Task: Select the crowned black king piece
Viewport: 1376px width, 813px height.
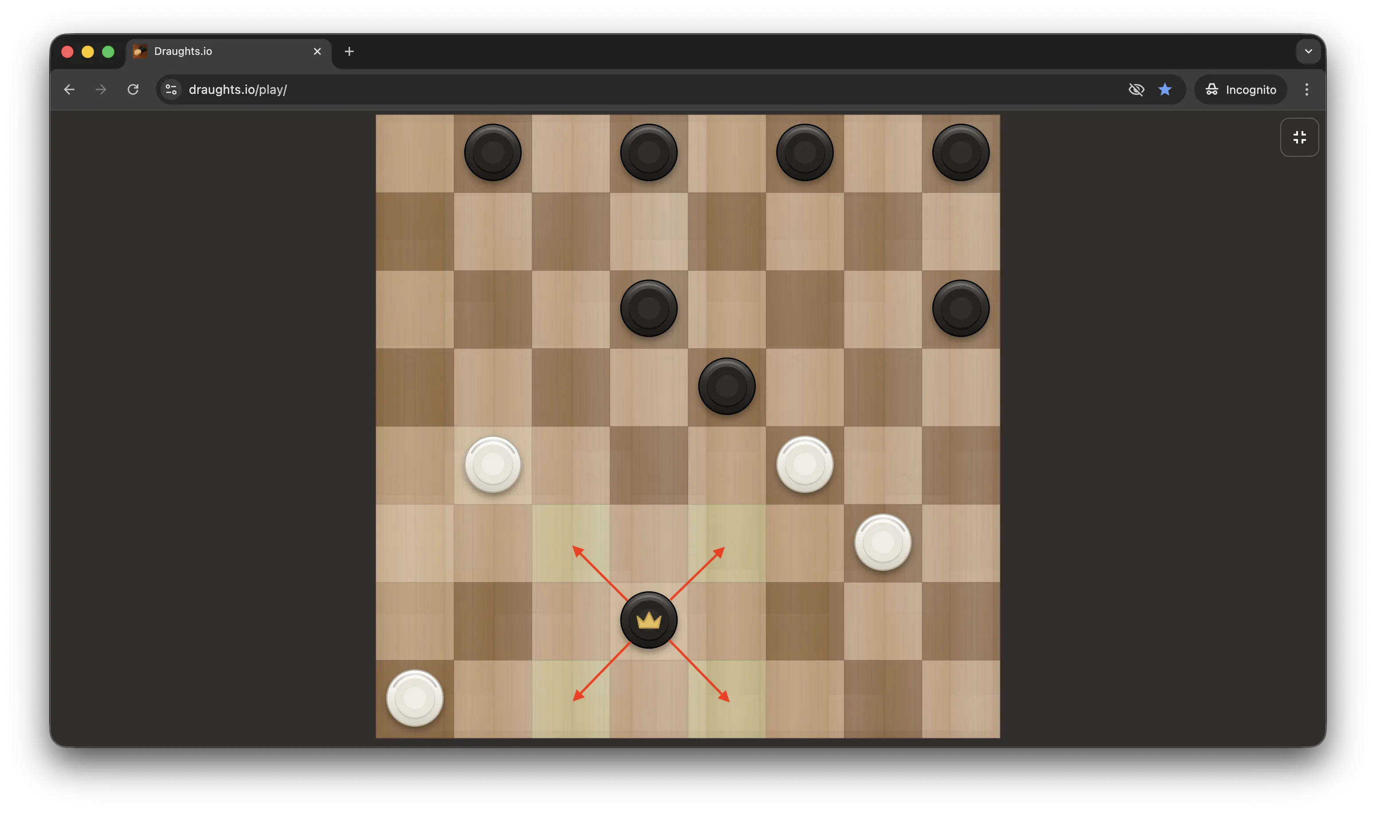Action: pyautogui.click(x=649, y=621)
